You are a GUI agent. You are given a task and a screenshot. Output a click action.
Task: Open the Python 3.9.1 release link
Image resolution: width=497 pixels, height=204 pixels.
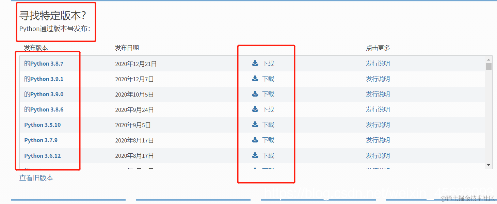[44, 79]
